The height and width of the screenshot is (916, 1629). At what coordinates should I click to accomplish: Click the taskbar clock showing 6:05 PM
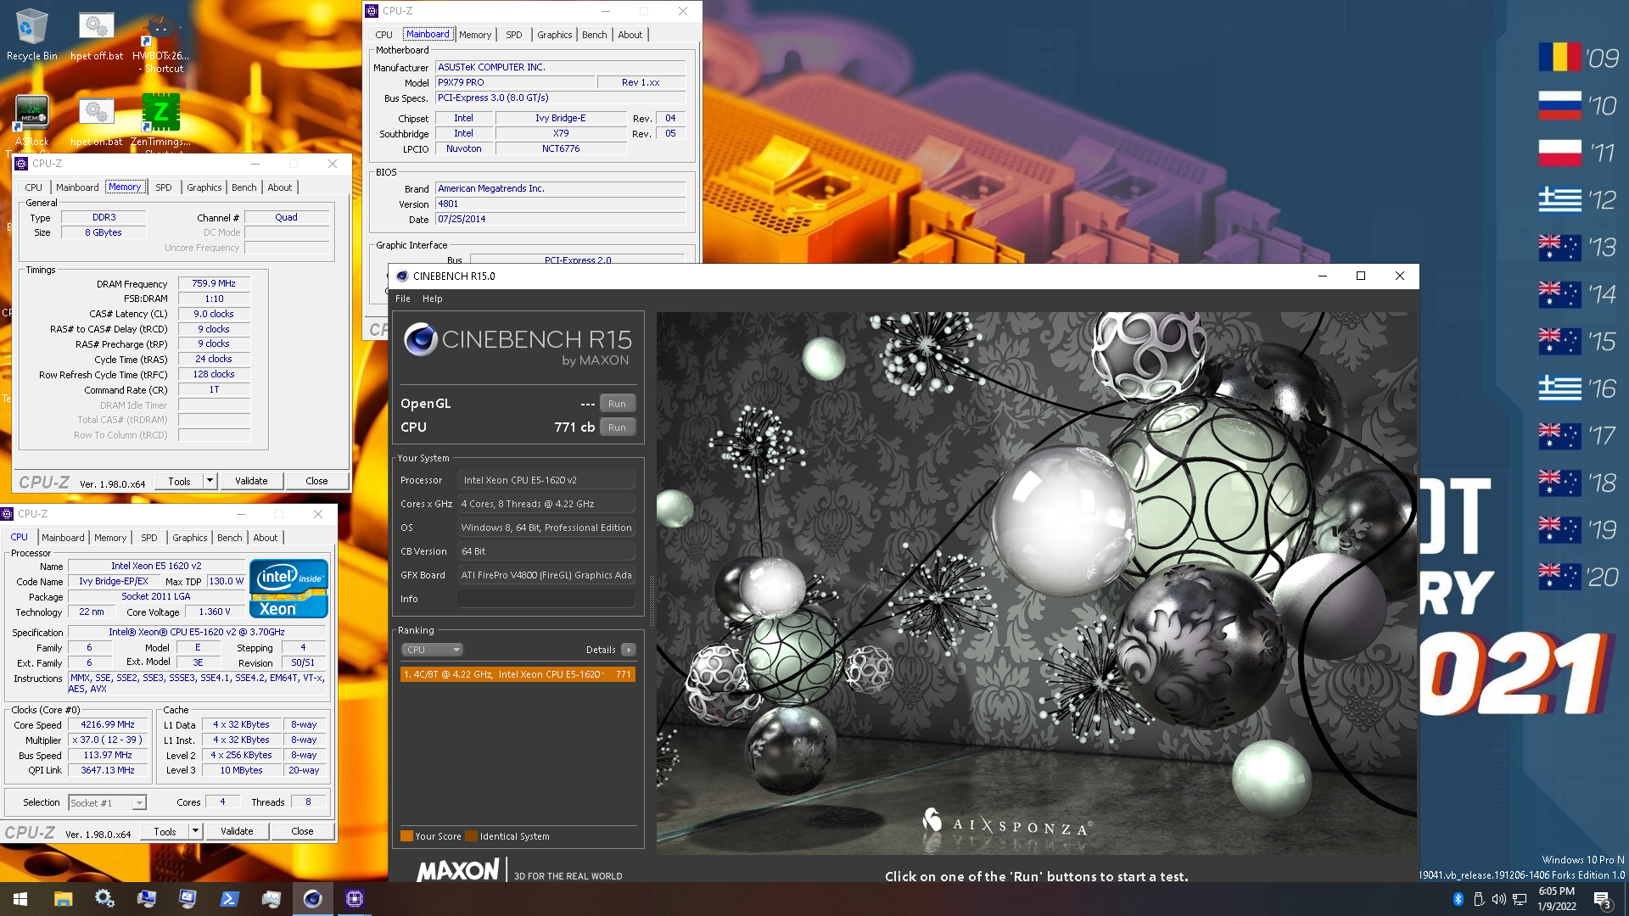pos(1556,899)
